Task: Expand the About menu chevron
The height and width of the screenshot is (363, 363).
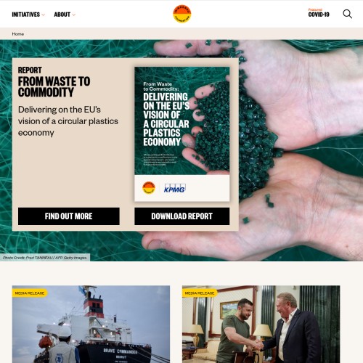Action: [74, 15]
